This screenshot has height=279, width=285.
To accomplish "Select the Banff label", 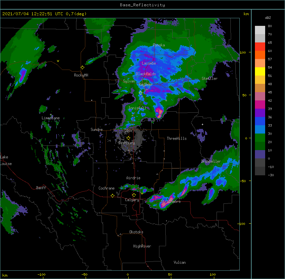I will click(41, 188).
